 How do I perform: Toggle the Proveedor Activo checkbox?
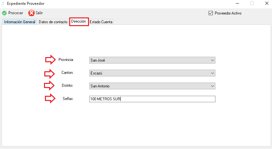point(211,13)
